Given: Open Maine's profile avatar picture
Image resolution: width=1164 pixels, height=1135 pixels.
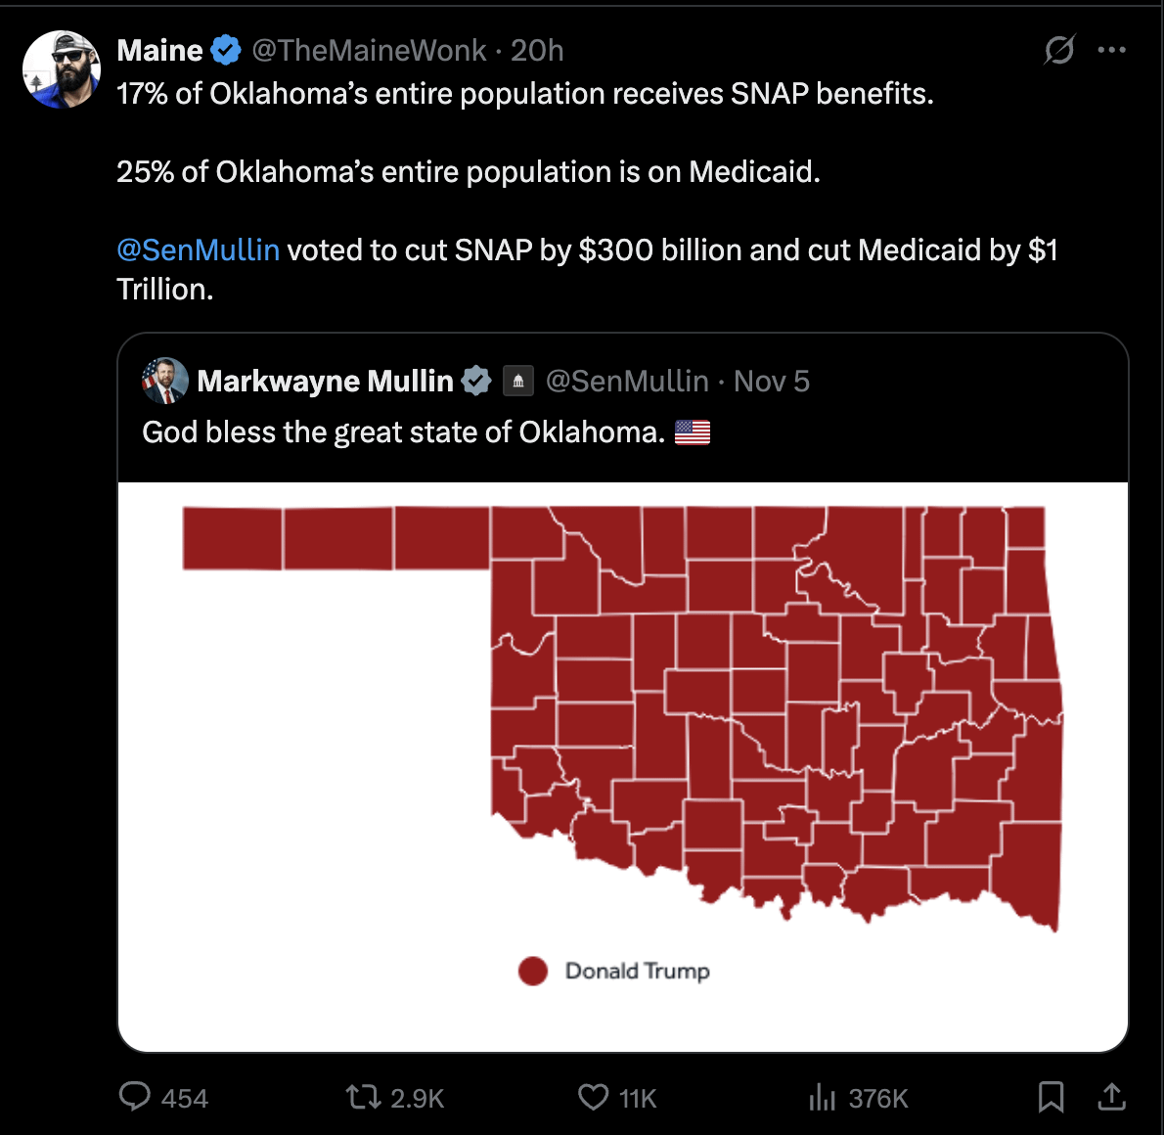Looking at the screenshot, I should click(x=62, y=69).
